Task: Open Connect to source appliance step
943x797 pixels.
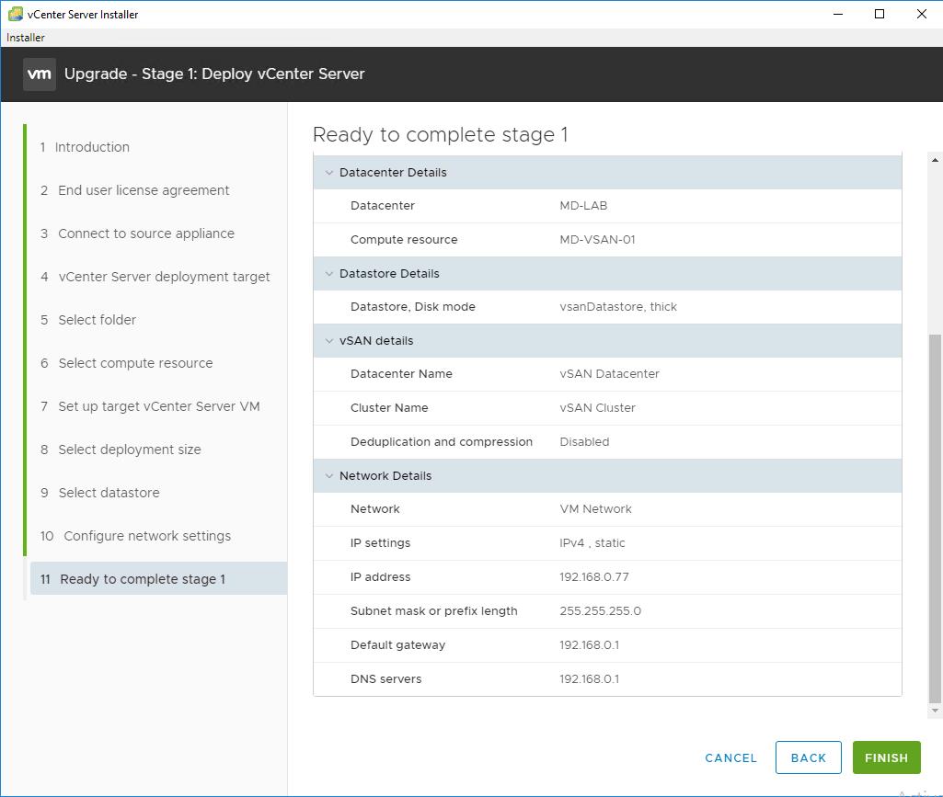Action: click(137, 233)
